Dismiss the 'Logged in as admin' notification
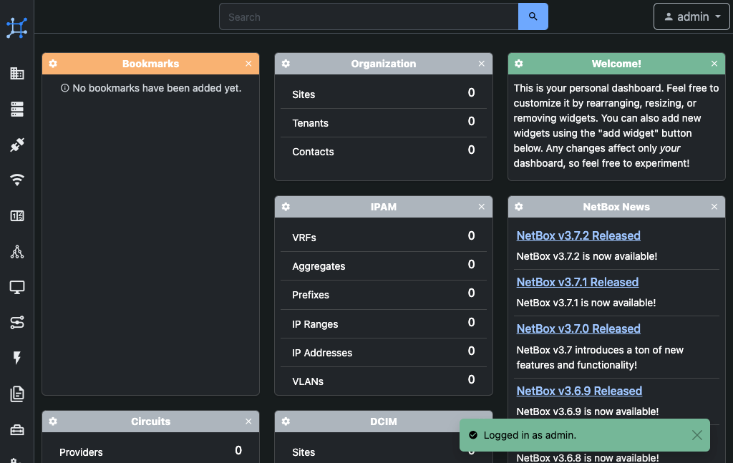This screenshot has height=463, width=733. click(x=697, y=435)
